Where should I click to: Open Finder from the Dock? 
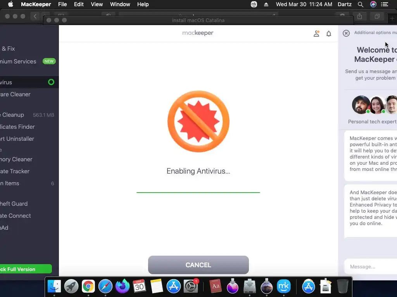54,286
